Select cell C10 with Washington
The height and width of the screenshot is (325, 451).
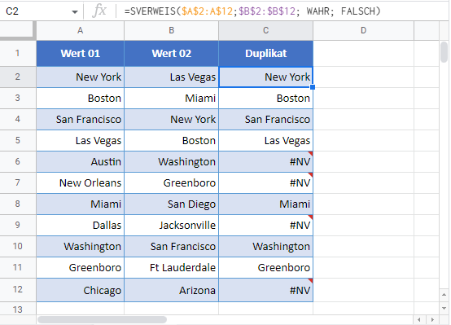tap(265, 247)
